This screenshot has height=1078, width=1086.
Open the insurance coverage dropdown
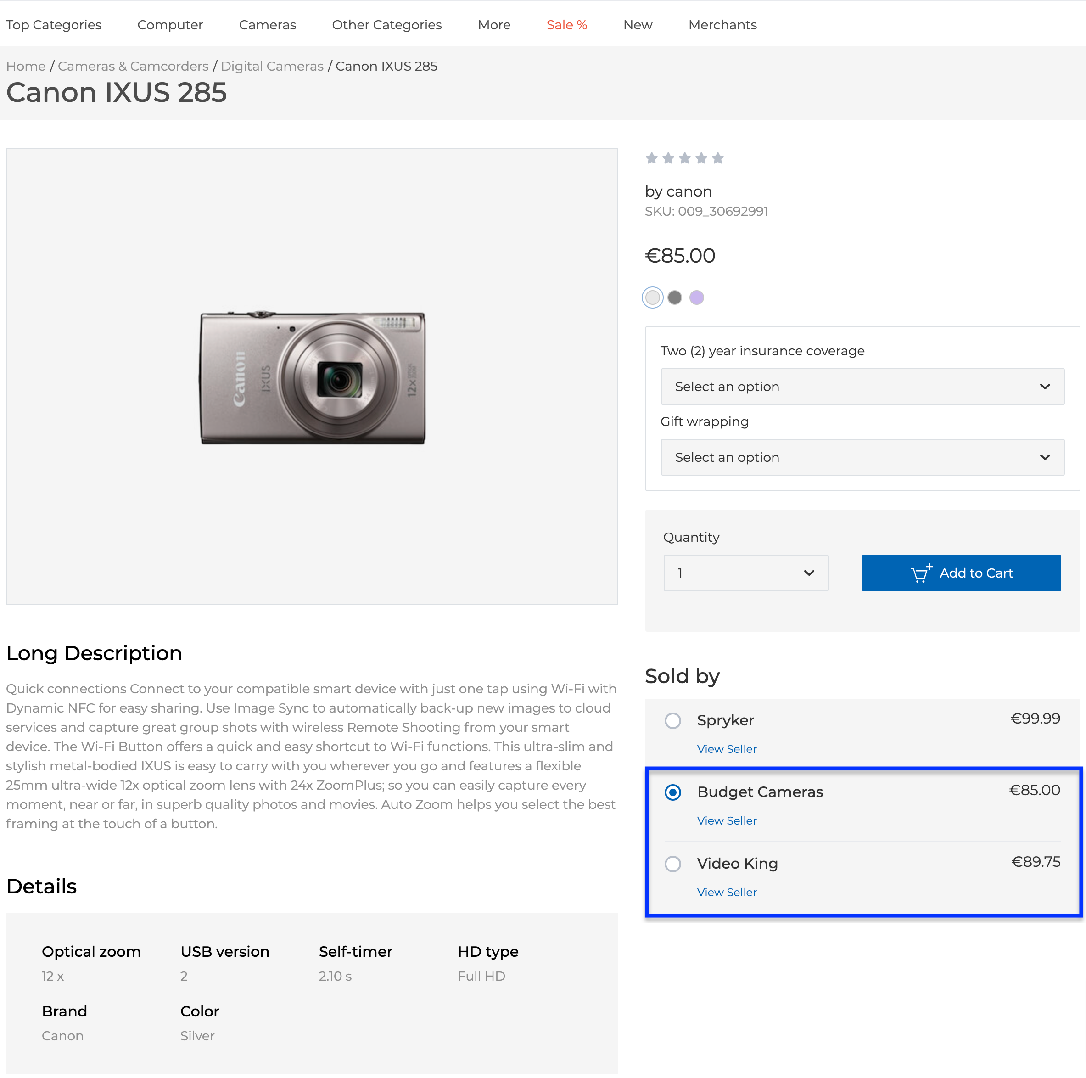click(x=862, y=387)
